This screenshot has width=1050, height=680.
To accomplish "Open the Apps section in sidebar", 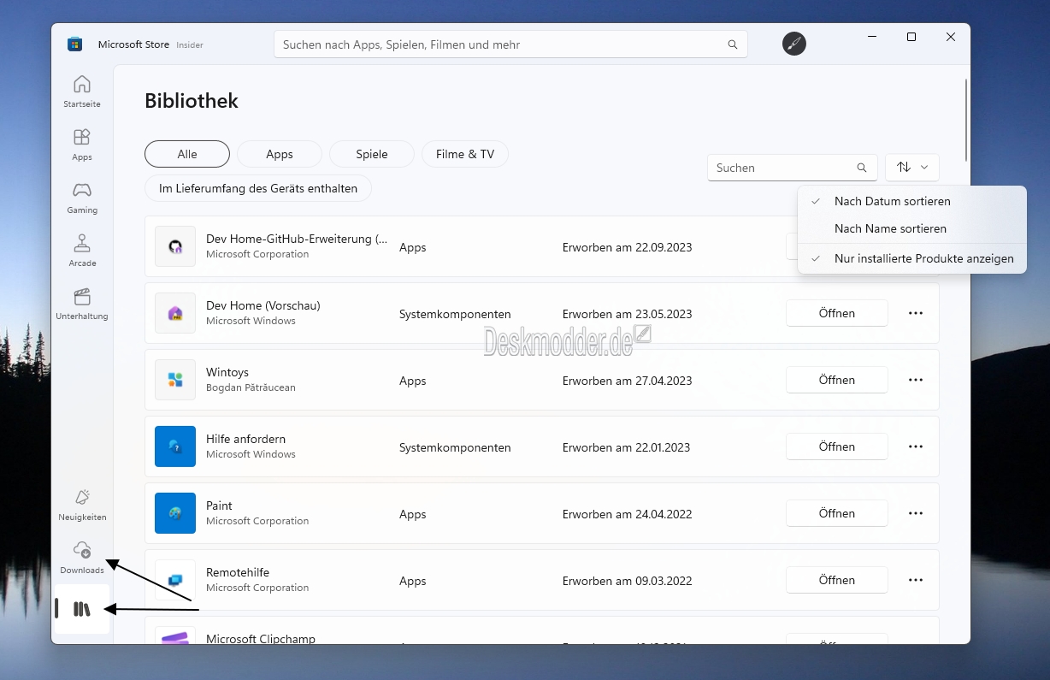I will 82,144.
